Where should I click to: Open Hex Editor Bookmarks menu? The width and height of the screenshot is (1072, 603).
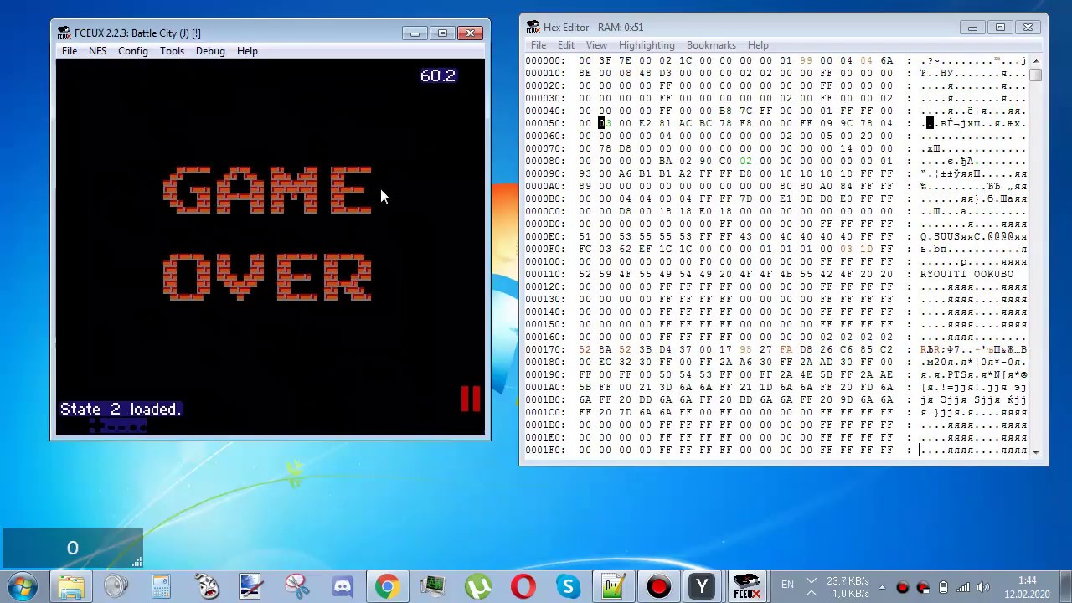coord(711,45)
